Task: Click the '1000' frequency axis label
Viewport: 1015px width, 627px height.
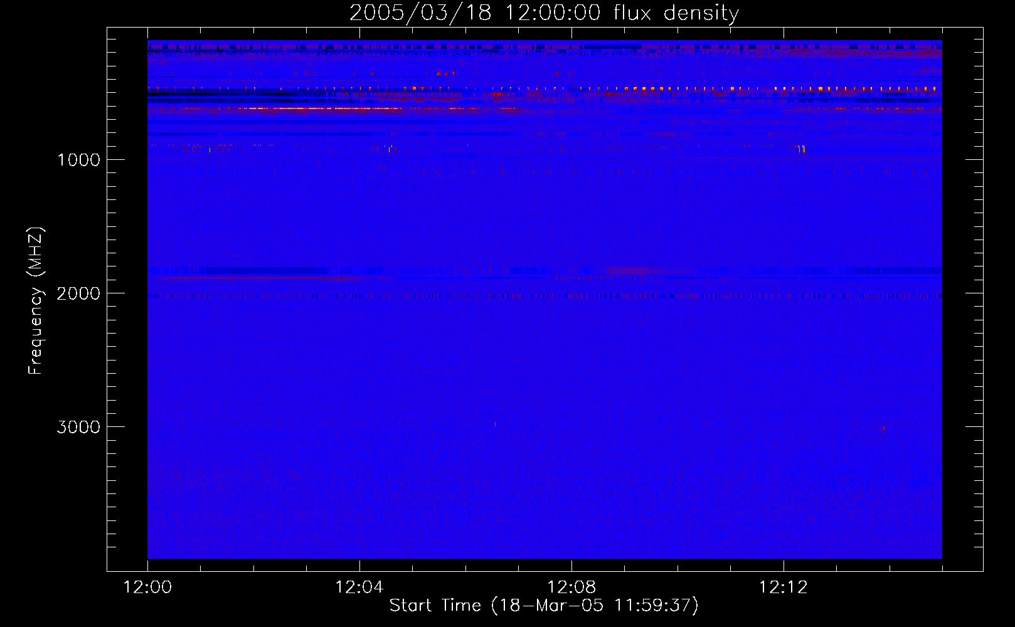Action: tap(78, 160)
